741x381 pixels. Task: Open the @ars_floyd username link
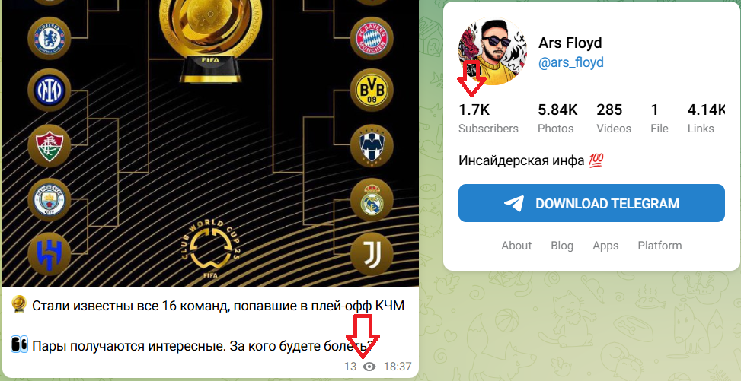tap(571, 63)
